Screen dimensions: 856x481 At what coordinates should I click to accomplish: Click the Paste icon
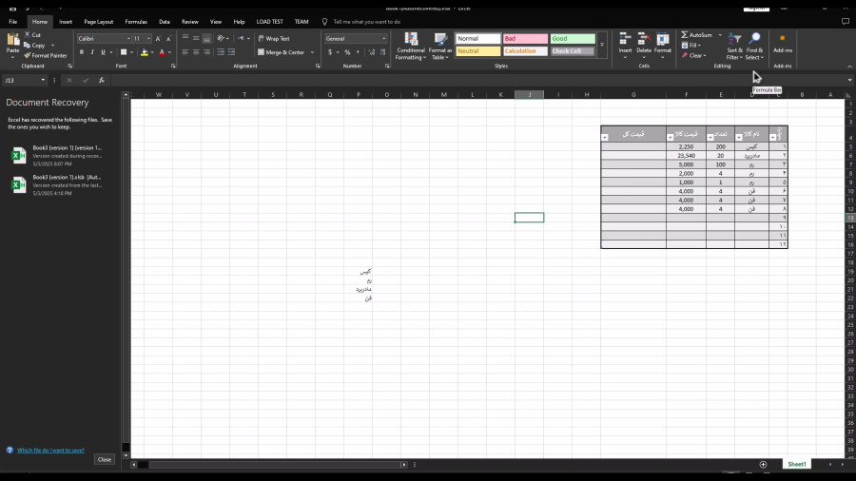(x=12, y=40)
